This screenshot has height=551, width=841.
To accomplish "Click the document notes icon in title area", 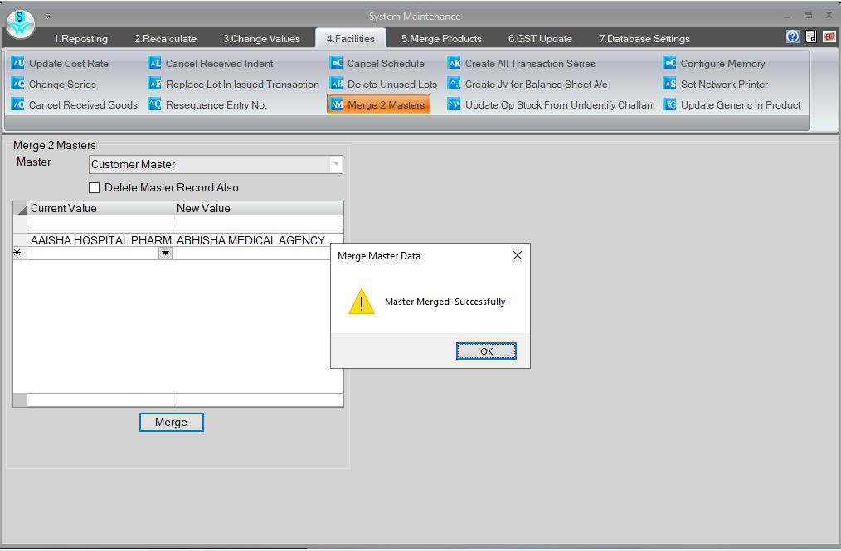I will [811, 36].
